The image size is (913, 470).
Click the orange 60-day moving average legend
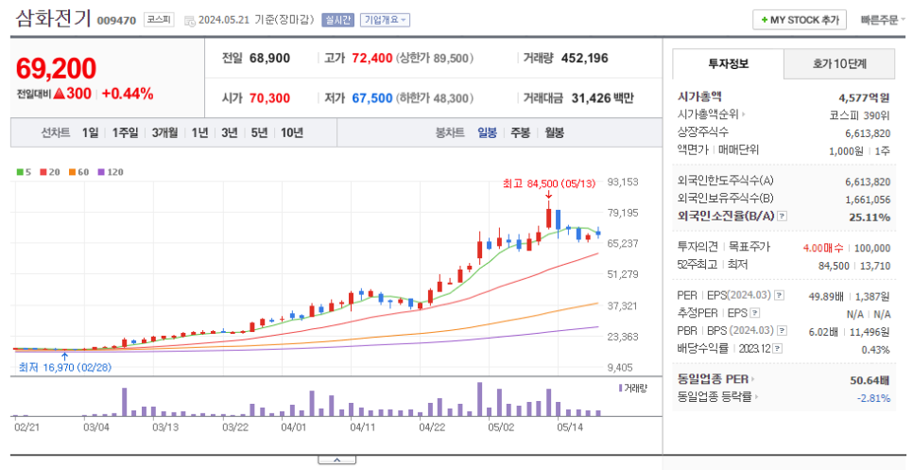[78, 172]
